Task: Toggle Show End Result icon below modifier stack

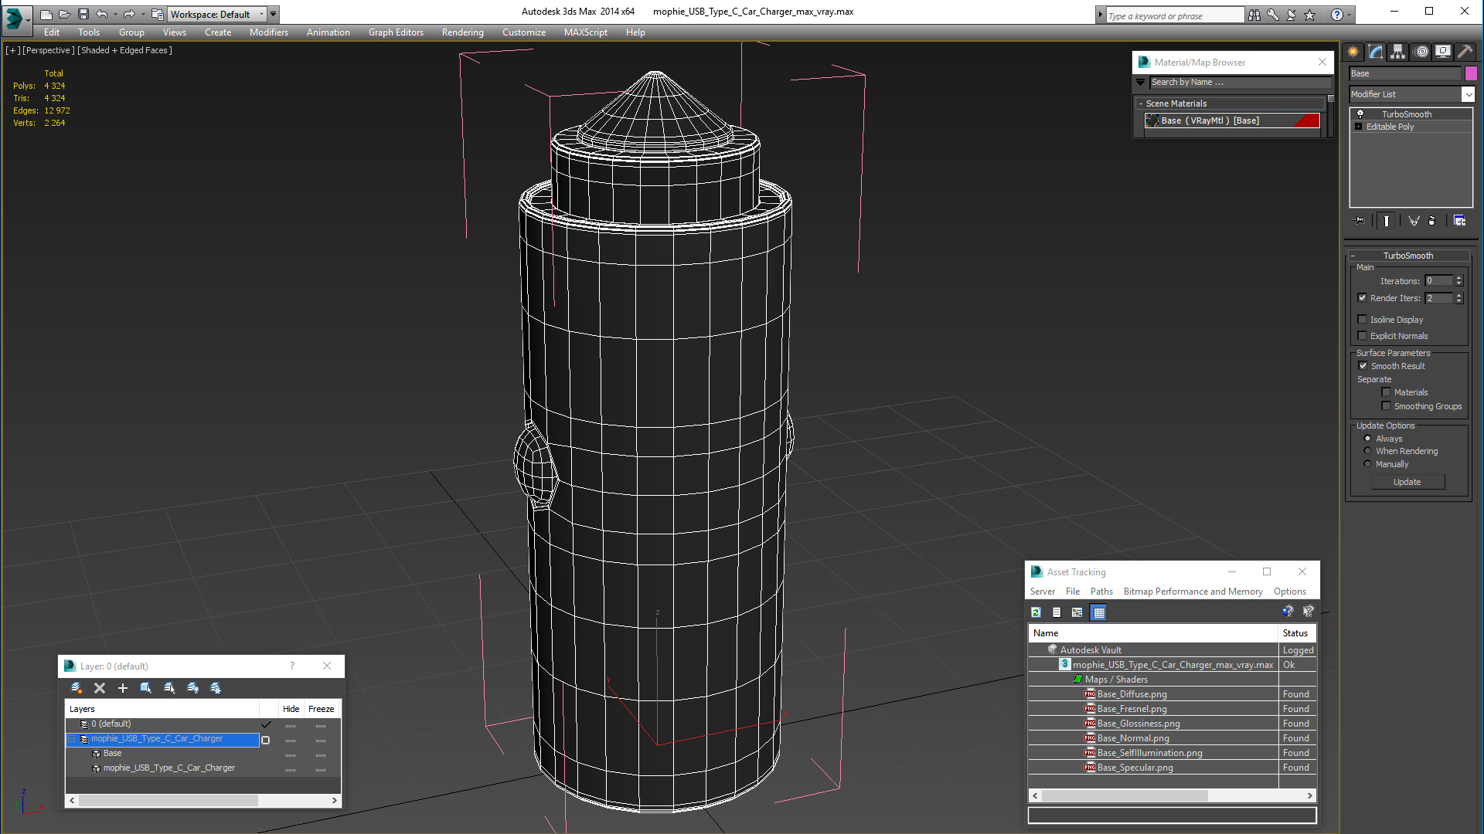Action: point(1387,221)
